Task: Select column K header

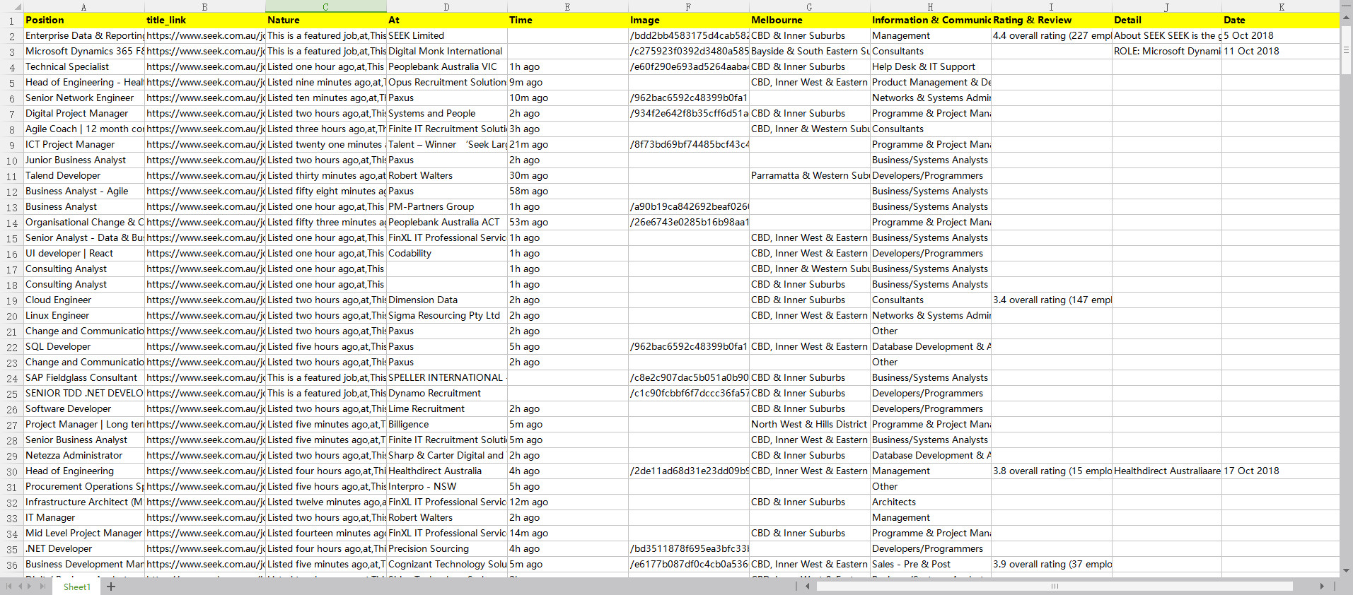Action: point(1281,7)
